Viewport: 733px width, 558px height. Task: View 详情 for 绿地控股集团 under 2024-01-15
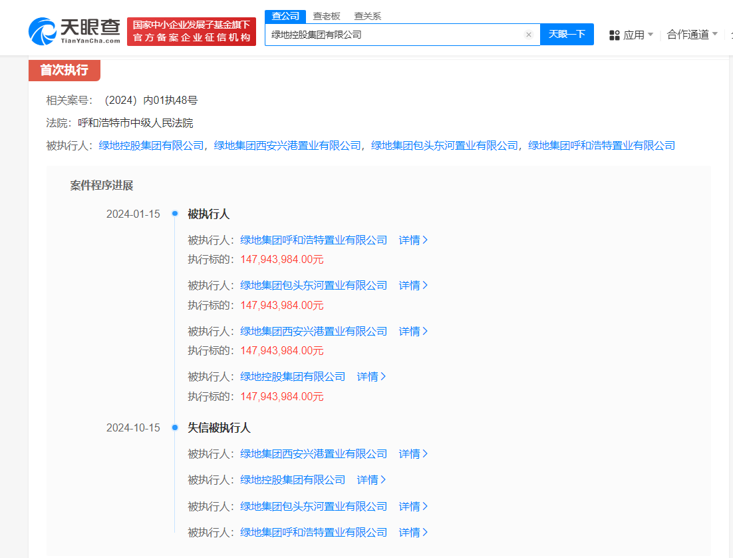point(371,377)
